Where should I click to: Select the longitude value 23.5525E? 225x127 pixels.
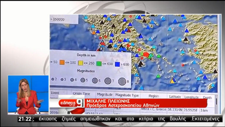(190, 110)
